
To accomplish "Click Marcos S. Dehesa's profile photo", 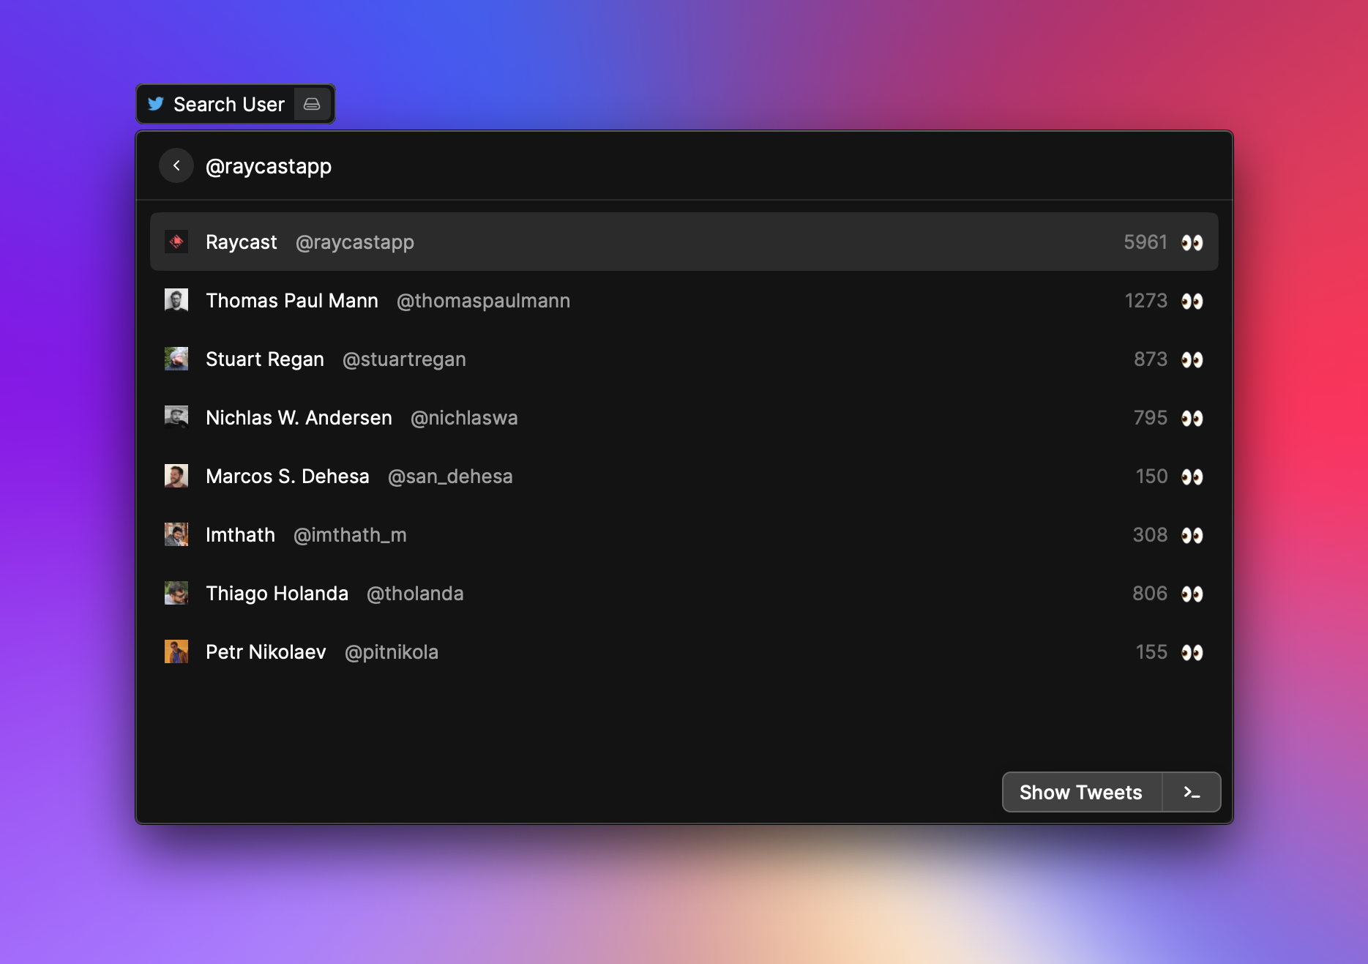I will click(x=176, y=476).
